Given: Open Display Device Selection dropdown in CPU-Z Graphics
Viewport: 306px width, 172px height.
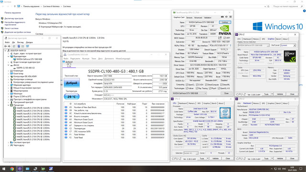Looking at the screenshot, I should click(x=253, y=45).
